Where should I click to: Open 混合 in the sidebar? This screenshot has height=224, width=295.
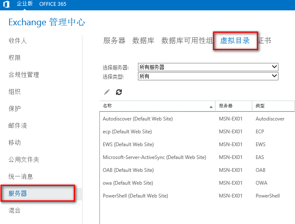[15, 210]
